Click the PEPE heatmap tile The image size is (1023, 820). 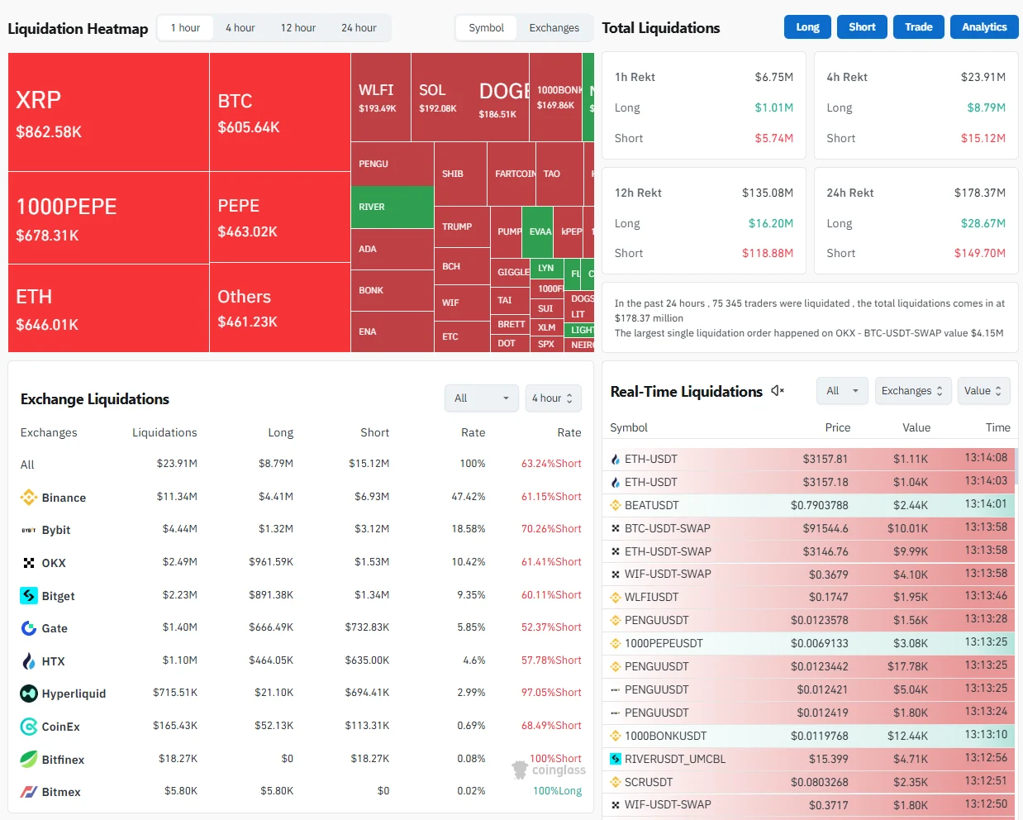(x=280, y=217)
